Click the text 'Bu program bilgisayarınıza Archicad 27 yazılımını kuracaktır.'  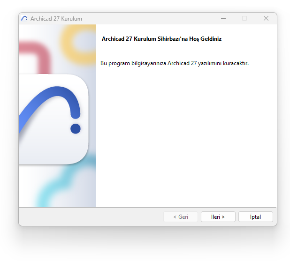(x=175, y=63)
